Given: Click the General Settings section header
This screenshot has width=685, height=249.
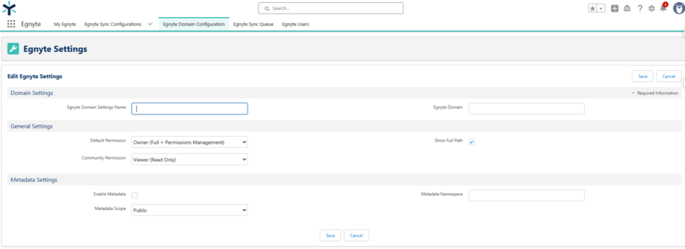Looking at the screenshot, I should pyautogui.click(x=32, y=126).
